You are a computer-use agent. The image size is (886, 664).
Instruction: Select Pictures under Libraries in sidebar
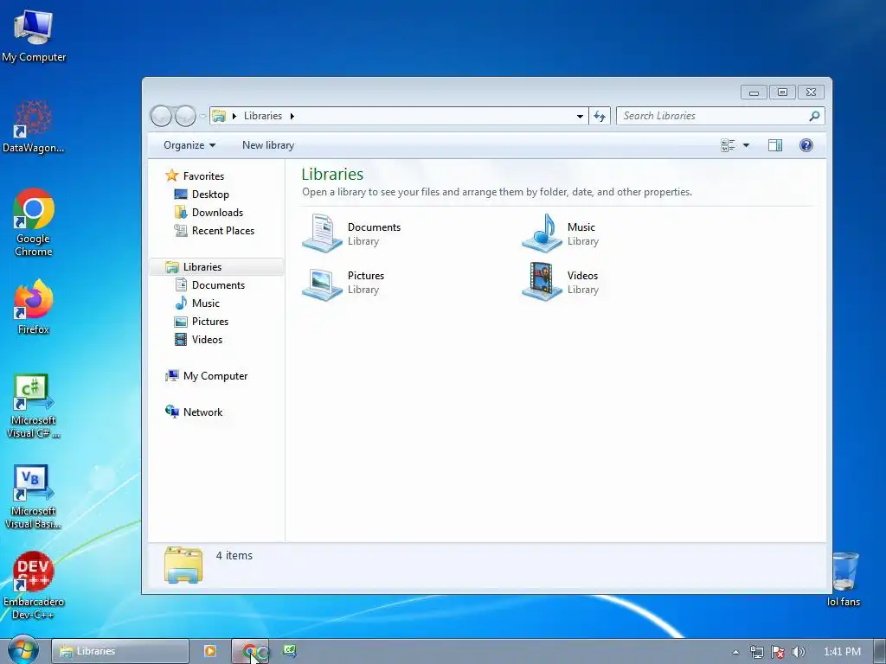[x=202, y=322]
